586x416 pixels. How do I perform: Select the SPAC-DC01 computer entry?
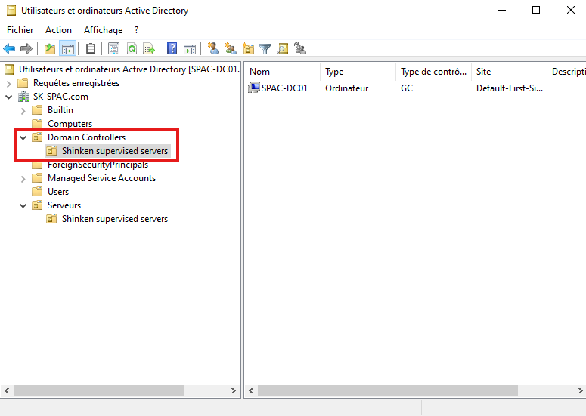tap(284, 88)
